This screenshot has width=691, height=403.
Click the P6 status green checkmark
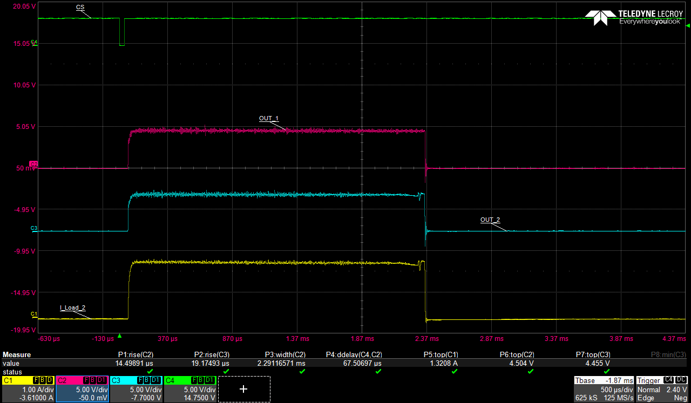[x=531, y=372]
